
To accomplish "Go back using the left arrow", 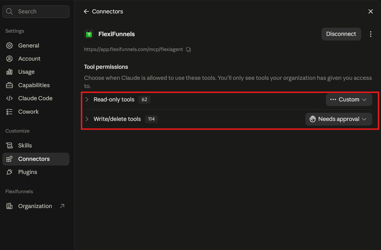I will 86,11.
